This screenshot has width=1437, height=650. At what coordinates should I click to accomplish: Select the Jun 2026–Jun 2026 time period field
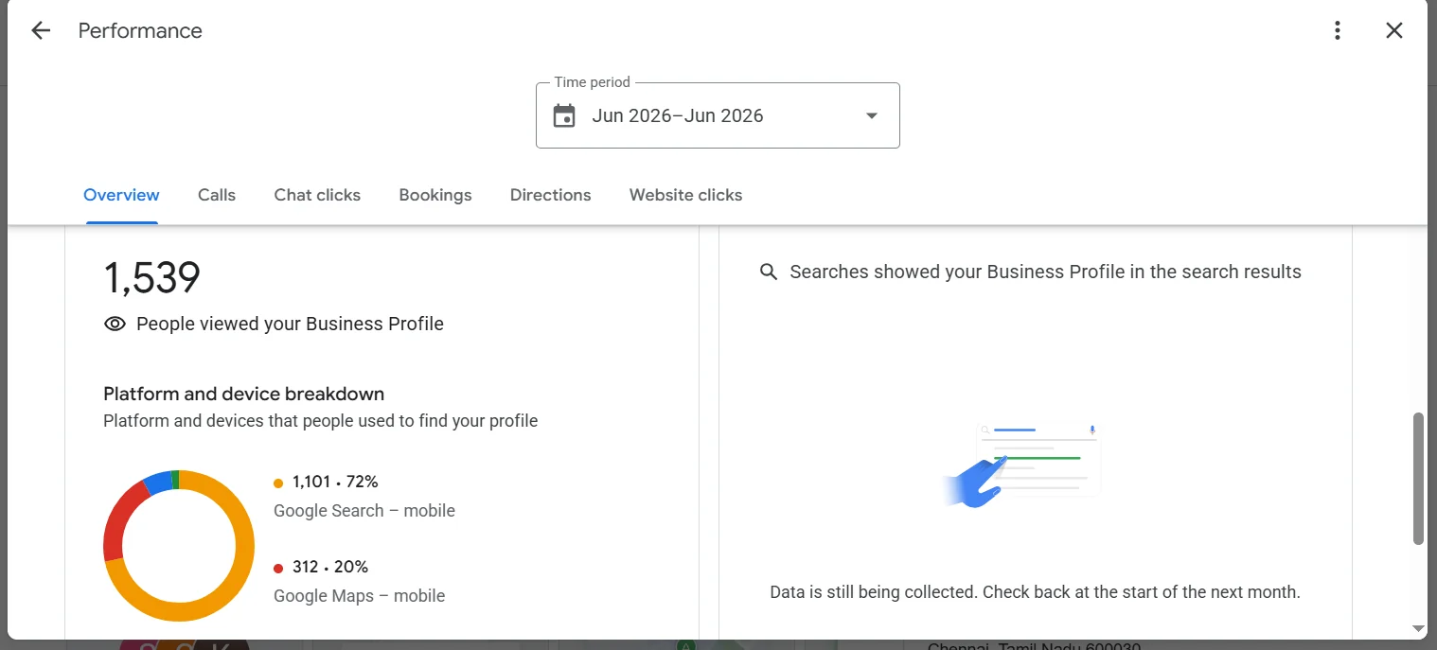(x=718, y=115)
